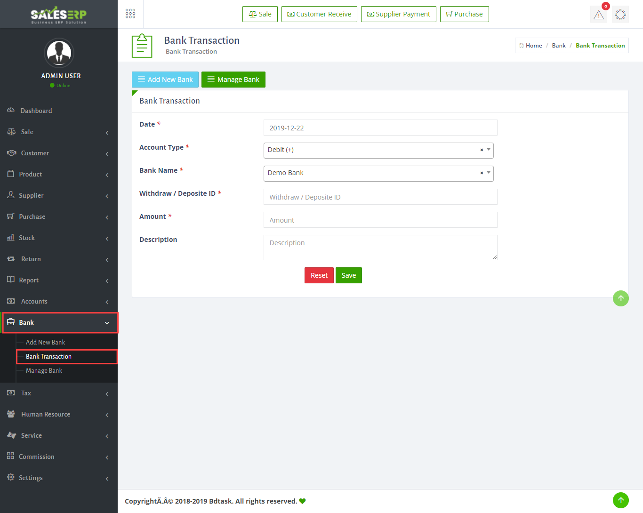The height and width of the screenshot is (513, 643).
Task: Go to Home via breadcrumb link
Action: click(533, 46)
